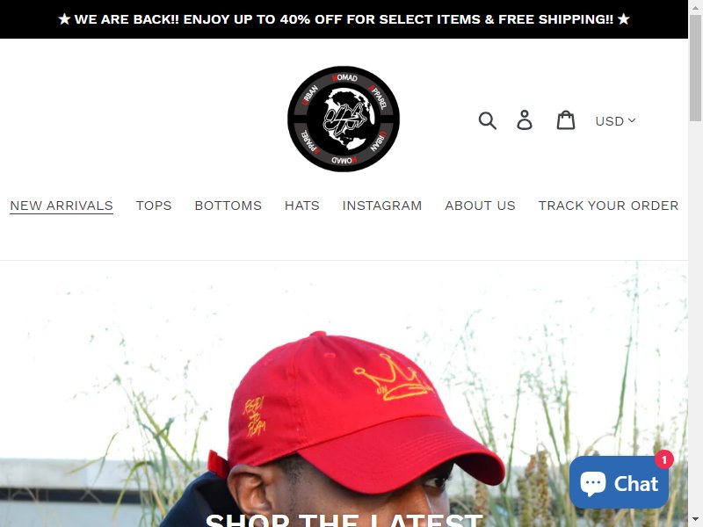
Task: Open the NEW ARRIVALS menu item
Action: coord(62,206)
